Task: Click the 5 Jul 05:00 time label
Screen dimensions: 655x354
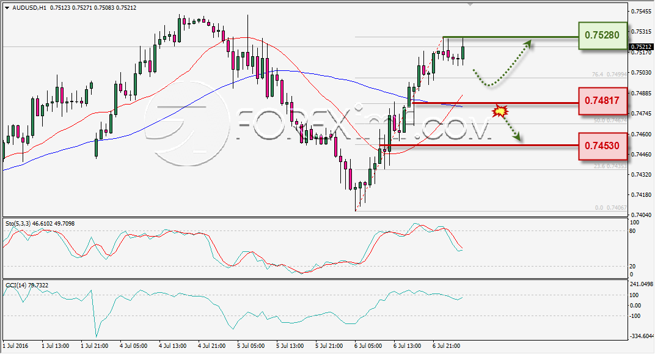Action: 251,345
